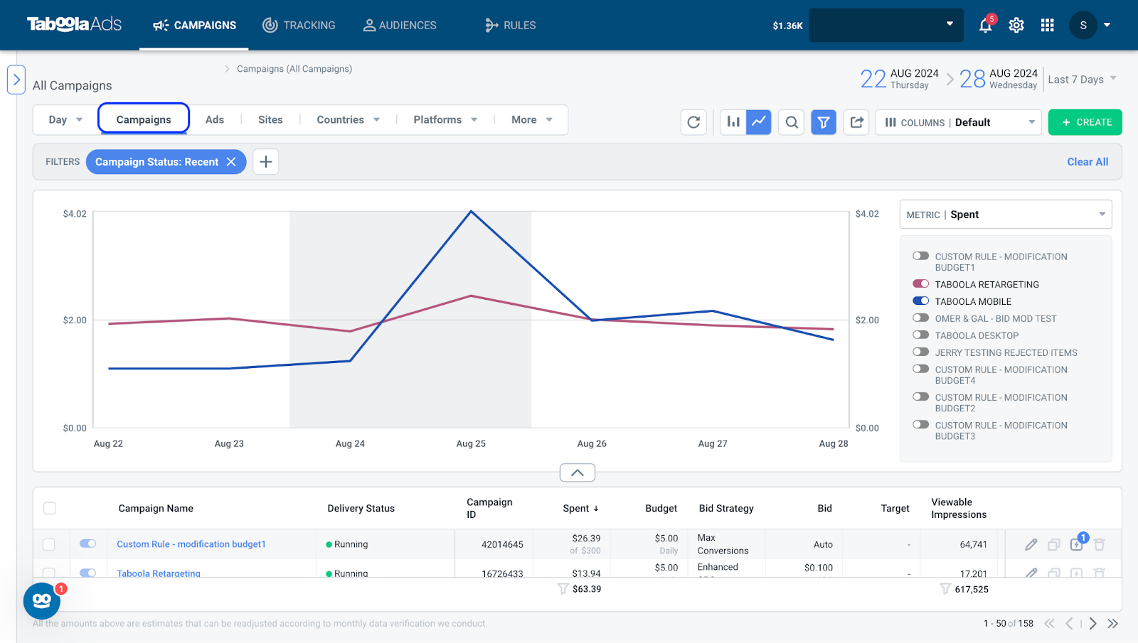Viewport: 1138px width, 643px height.
Task: Open the search magnifier icon
Action: (x=791, y=122)
